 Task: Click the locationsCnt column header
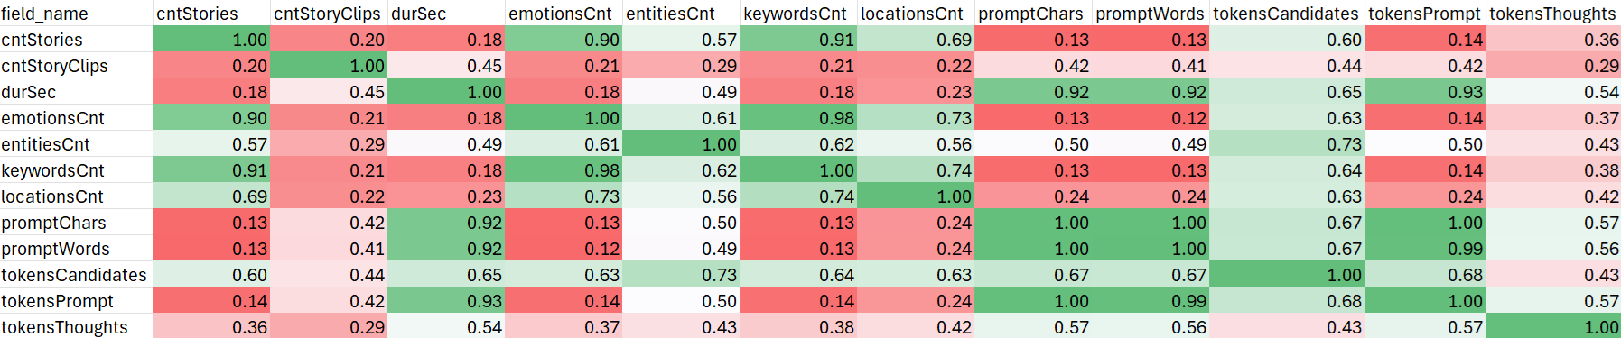coord(916,14)
